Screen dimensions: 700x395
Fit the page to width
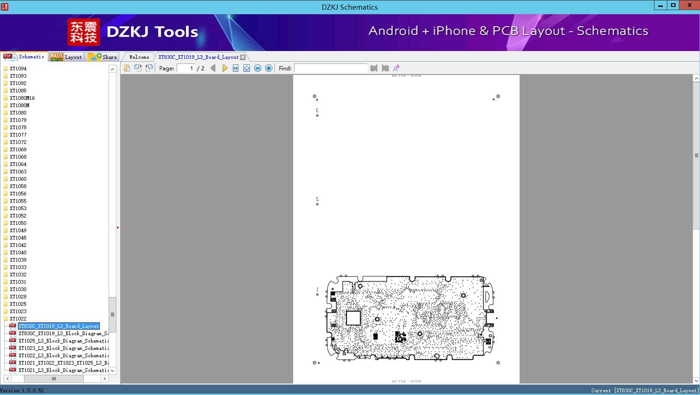(x=236, y=68)
